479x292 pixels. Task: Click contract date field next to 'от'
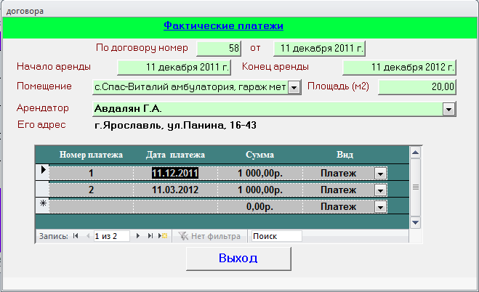click(319, 48)
